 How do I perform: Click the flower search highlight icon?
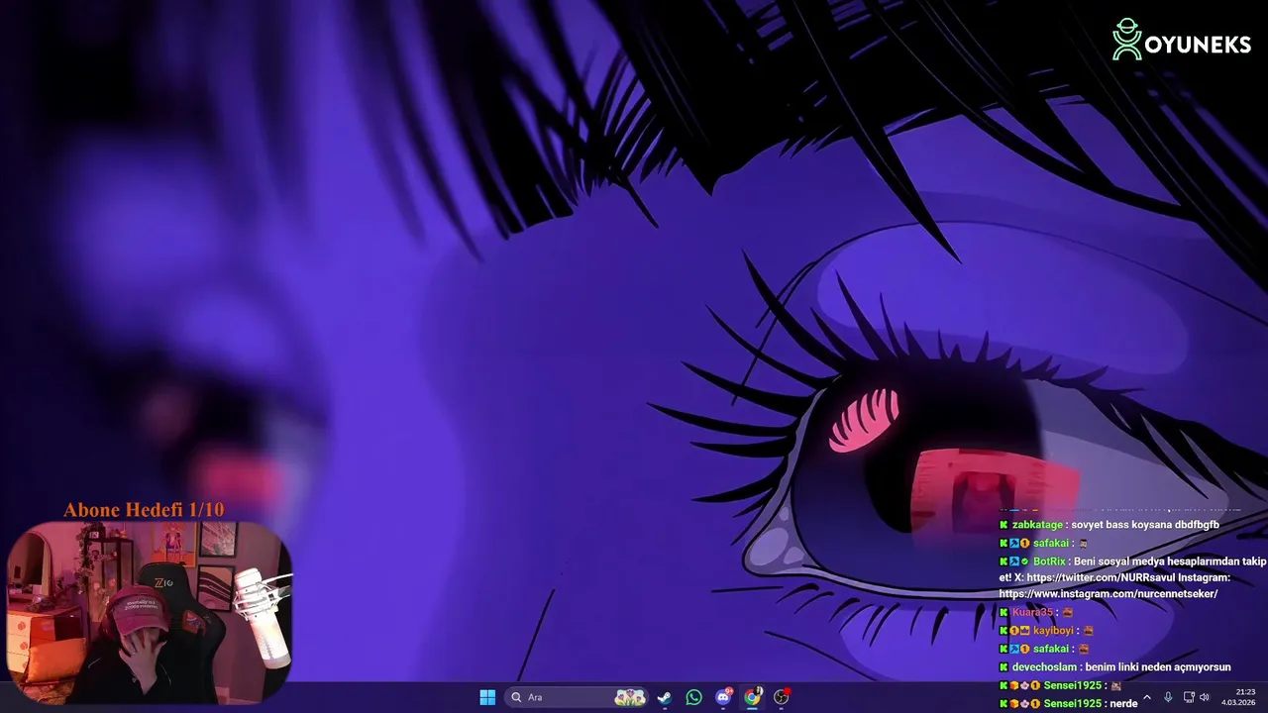pos(630,697)
